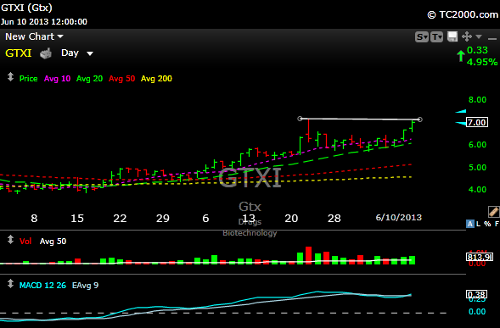This screenshot has width=500, height=328.
Task: Select the volume Avg 50 label
Action: [x=53, y=242]
